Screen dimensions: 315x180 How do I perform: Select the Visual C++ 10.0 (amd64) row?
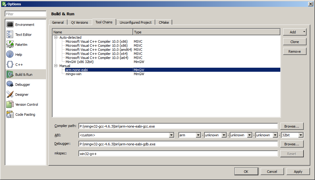(167, 50)
